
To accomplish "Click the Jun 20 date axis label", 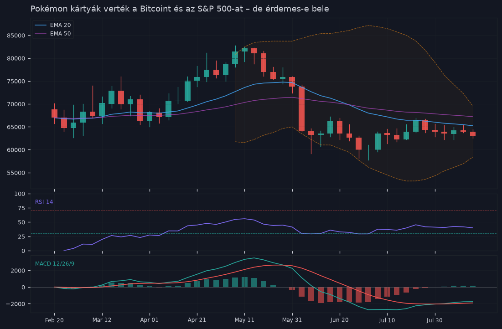I will point(339,320).
